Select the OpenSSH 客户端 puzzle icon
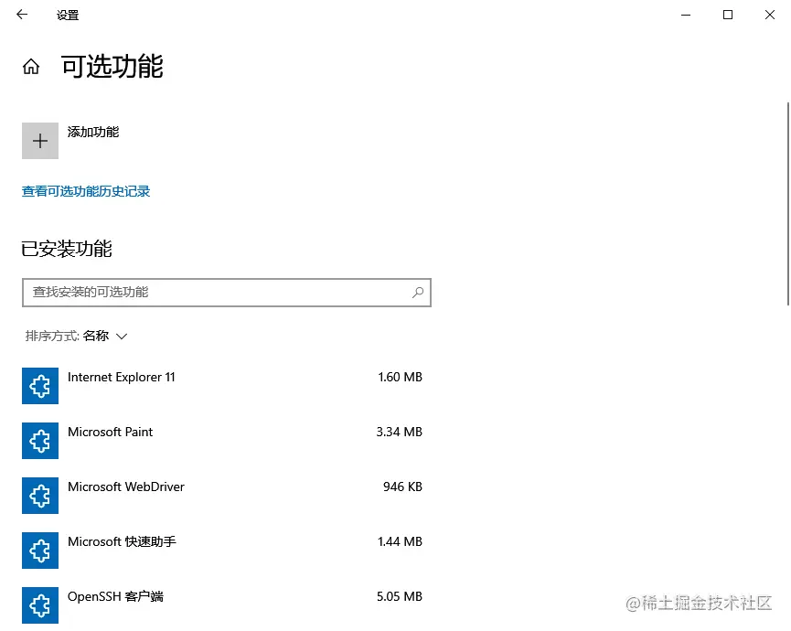Image resolution: width=791 pixels, height=631 pixels. click(40, 605)
